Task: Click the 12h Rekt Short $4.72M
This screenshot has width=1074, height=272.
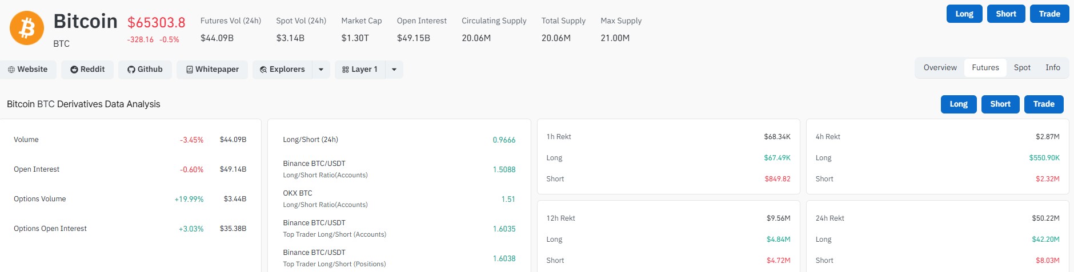Action: coord(778,261)
